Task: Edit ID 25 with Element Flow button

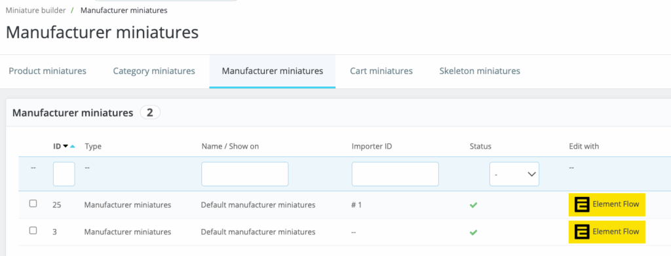Action: 607,205
